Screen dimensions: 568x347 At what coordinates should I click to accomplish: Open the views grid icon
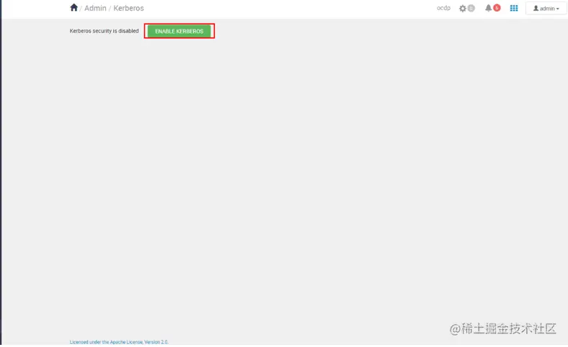(514, 8)
